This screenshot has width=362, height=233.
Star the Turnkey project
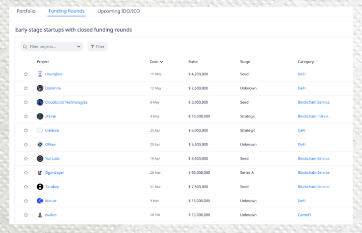point(26,187)
